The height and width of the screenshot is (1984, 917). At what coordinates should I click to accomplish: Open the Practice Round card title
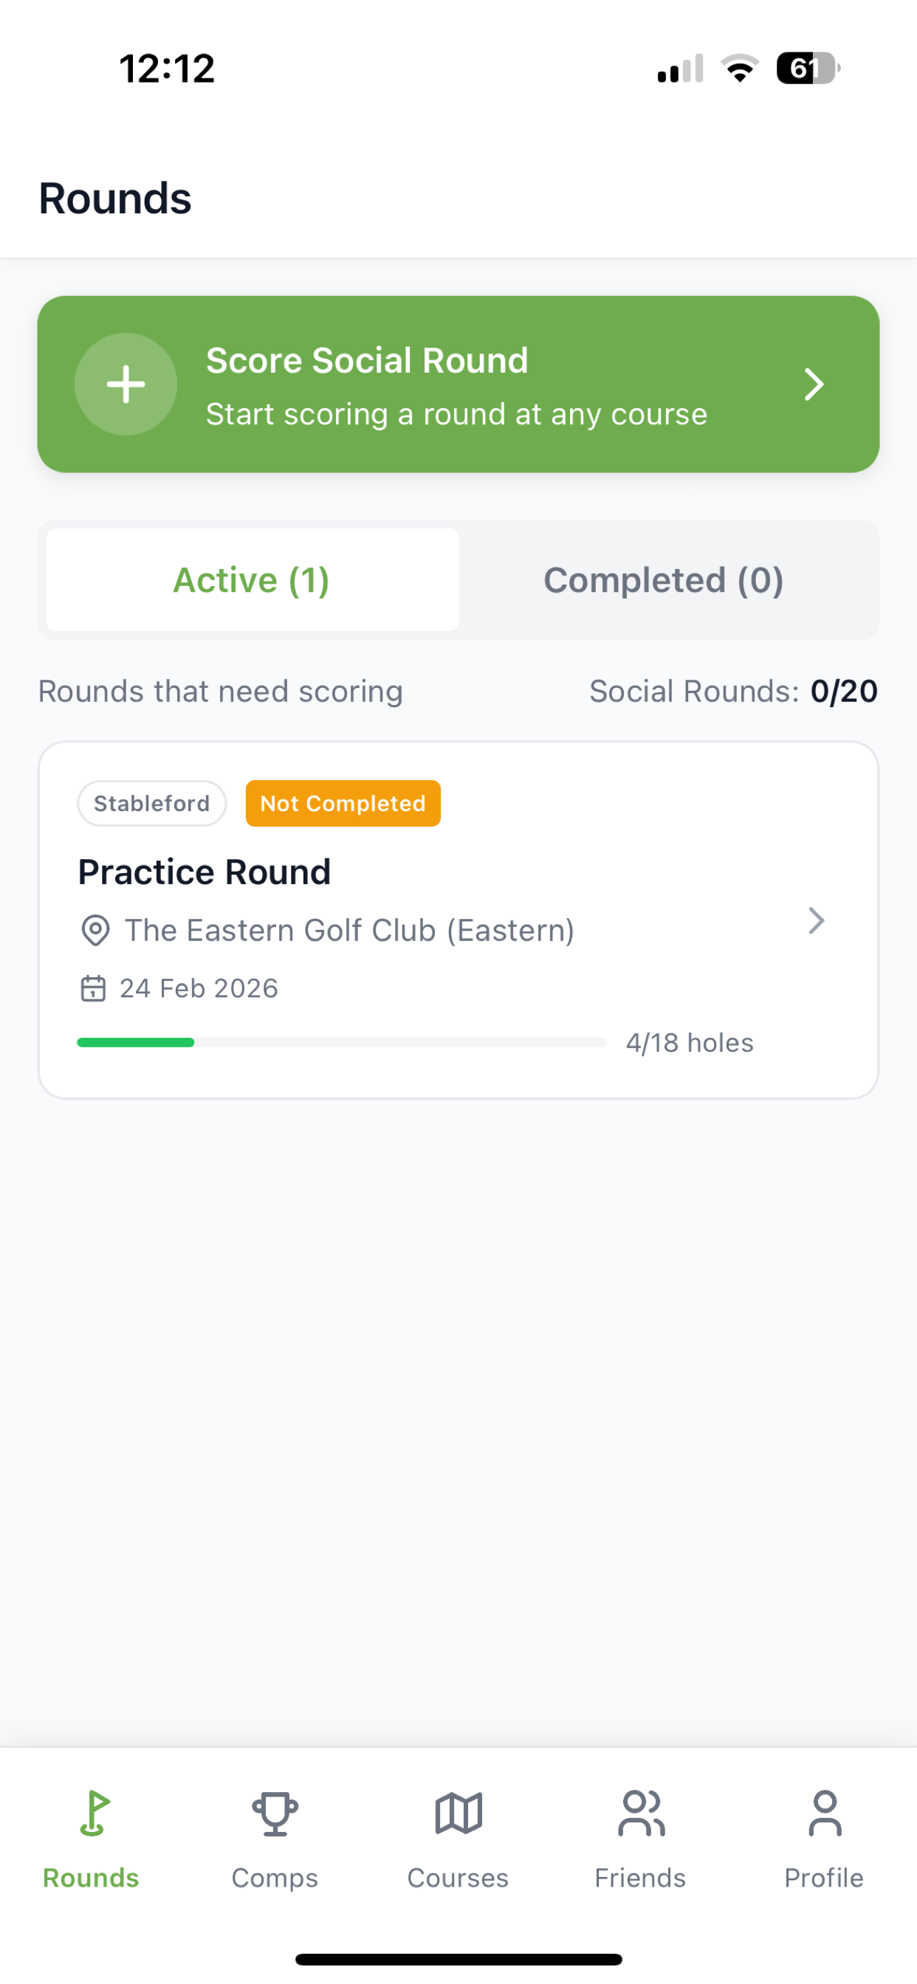coord(205,872)
